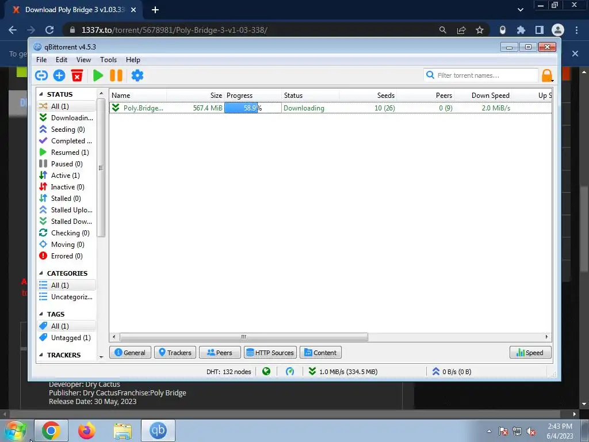Click the horizontal scrollbar in torrent list

243,337
